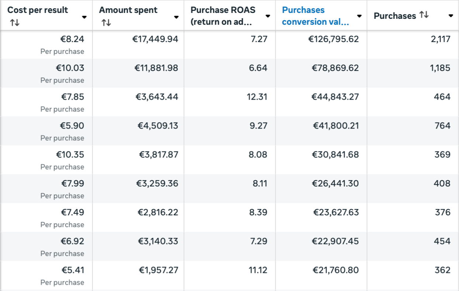
Task: Select the €126,795.62 conversion value cell
Action: tap(333, 39)
